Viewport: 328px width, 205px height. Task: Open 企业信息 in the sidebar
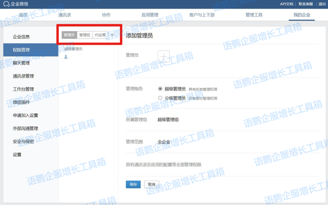21,37
